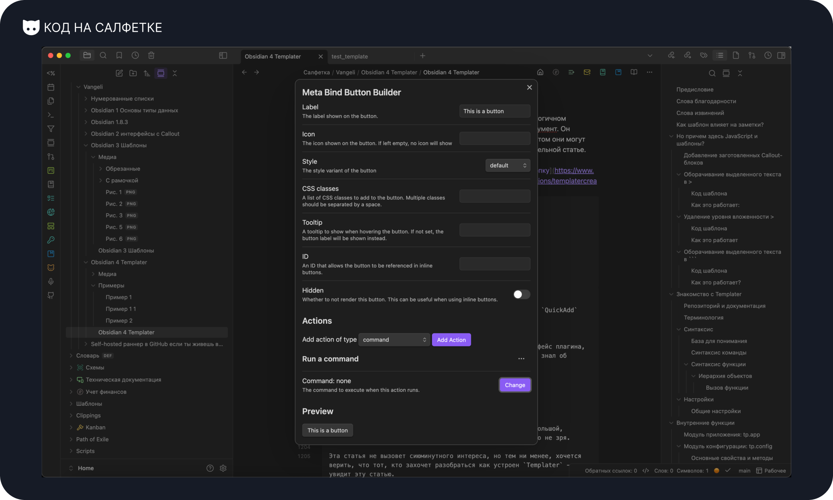Click the home icon in the note header
The height and width of the screenshot is (500, 833).
tap(540, 72)
